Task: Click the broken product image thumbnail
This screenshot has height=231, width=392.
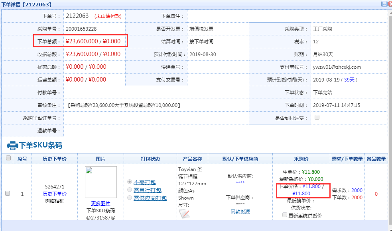Action: [x=101, y=182]
